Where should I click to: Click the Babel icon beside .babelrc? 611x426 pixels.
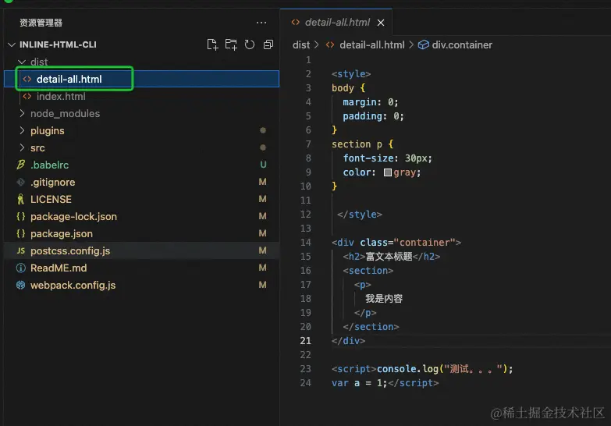click(20, 165)
